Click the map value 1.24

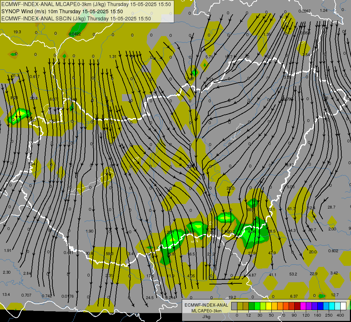[324, 10]
